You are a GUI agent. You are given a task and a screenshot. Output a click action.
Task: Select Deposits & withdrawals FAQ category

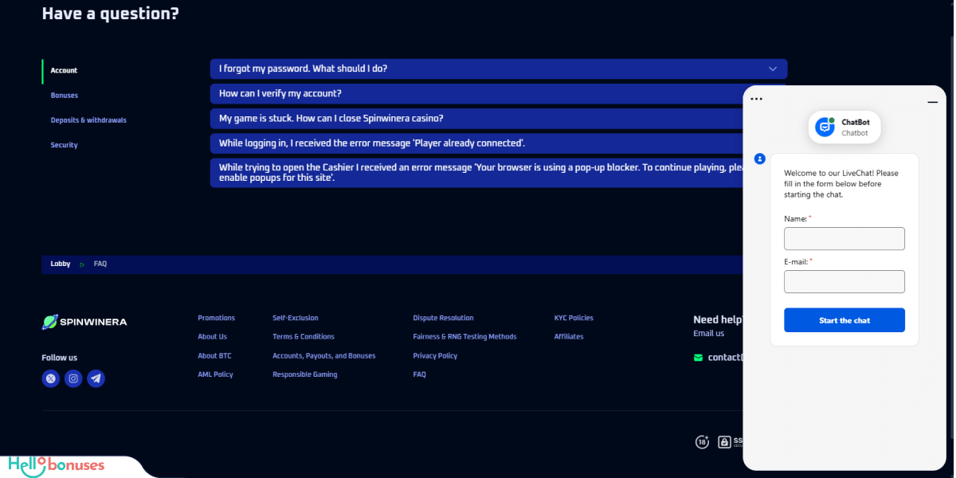tap(88, 120)
